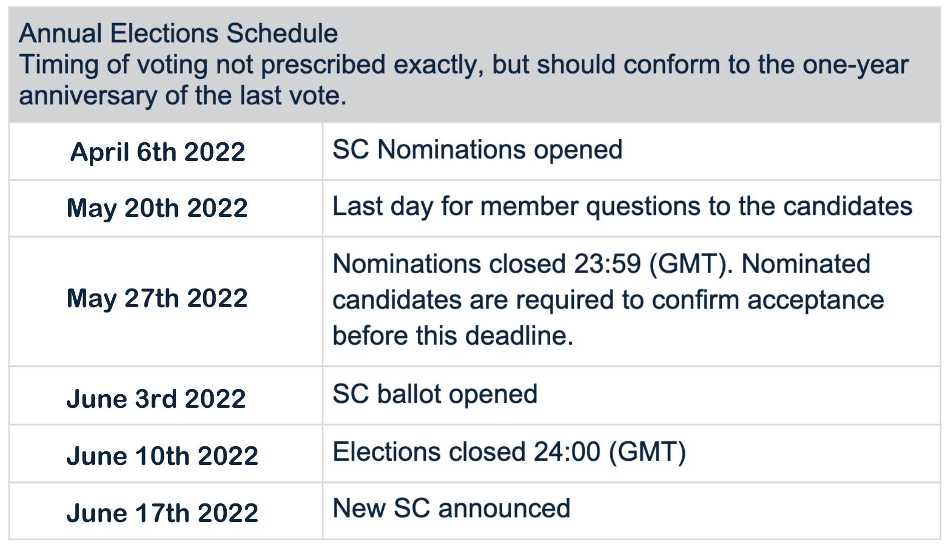Click the word Nominated in May 27th row
947x544 pixels.
point(806,264)
